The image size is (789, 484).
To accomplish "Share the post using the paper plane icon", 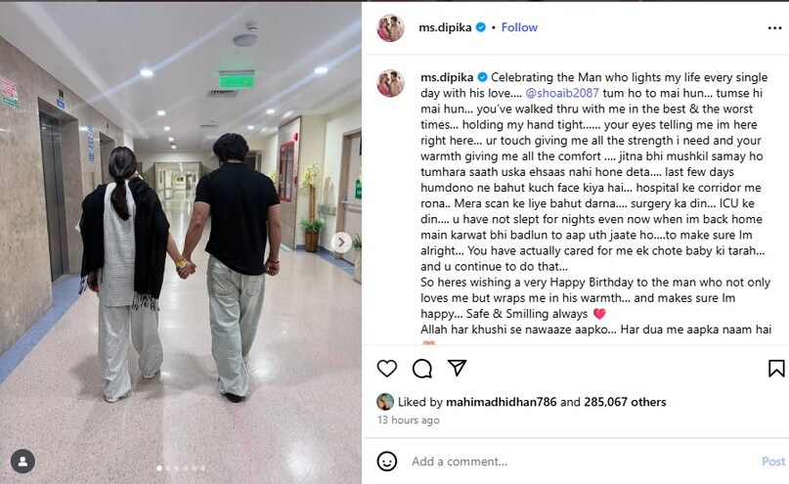I will (x=457, y=368).
